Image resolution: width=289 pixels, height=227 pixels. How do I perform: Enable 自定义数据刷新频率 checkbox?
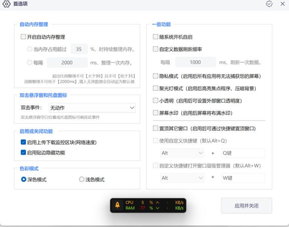pyautogui.click(x=155, y=49)
